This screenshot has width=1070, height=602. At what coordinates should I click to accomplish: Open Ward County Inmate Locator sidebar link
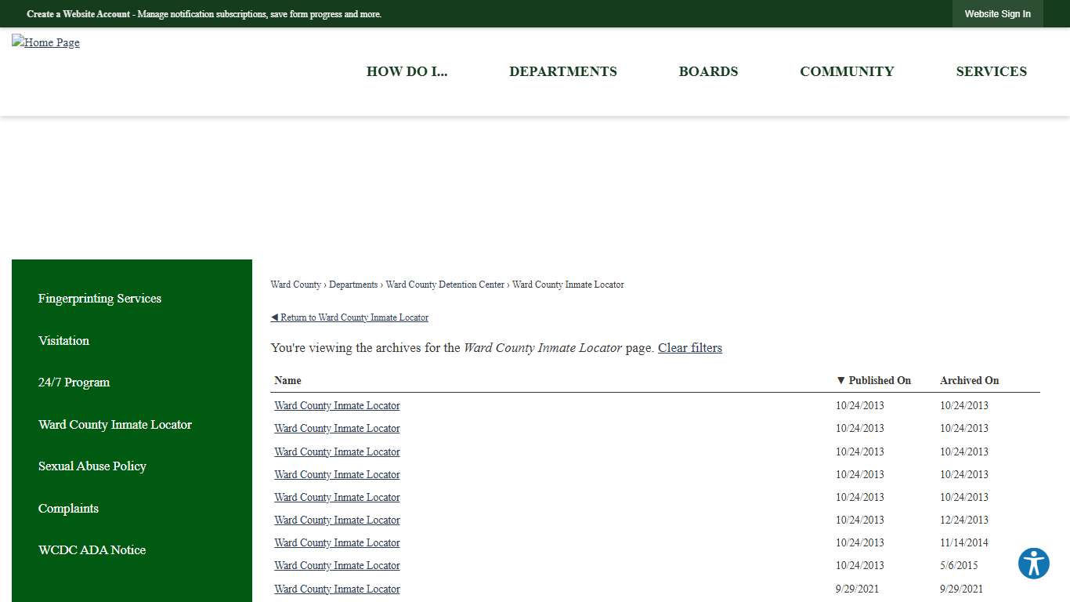(114, 424)
